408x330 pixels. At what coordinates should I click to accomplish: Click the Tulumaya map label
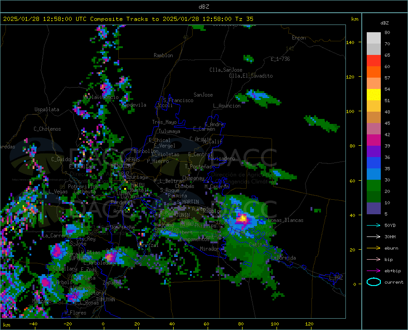(170, 131)
